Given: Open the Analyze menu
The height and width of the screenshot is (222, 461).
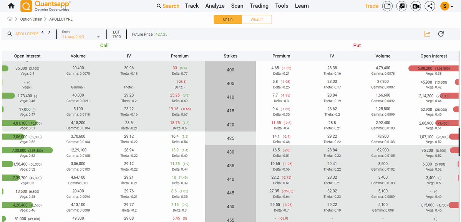Looking at the screenshot, I should tap(215, 6).
